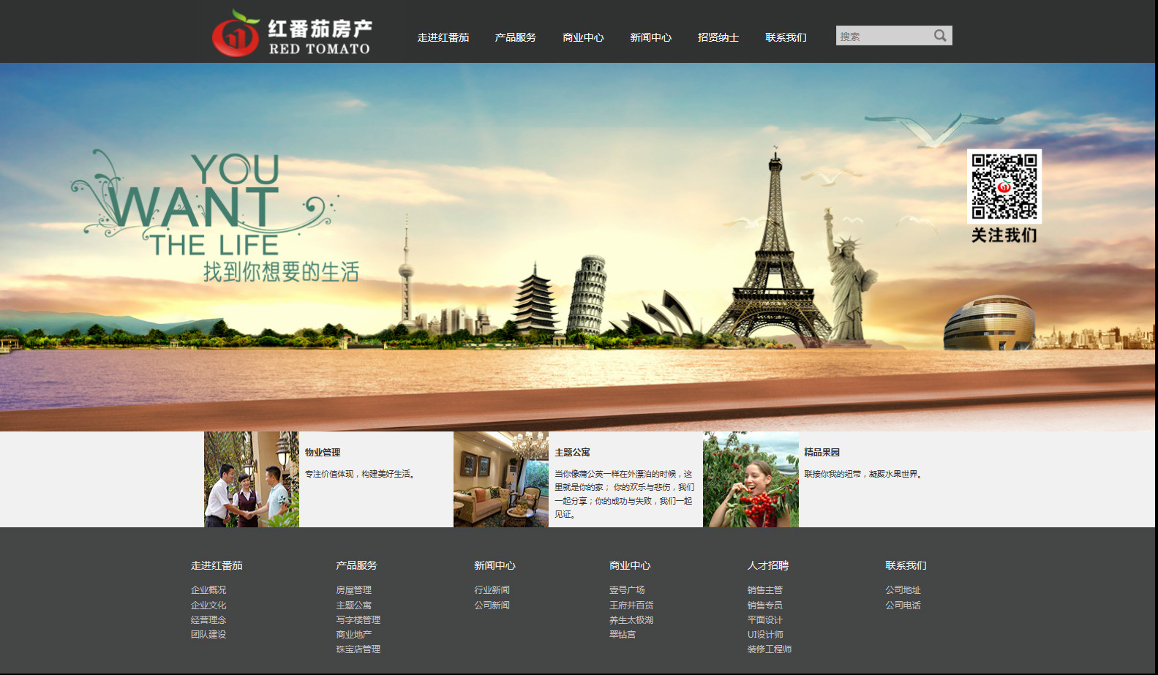Open the 走进红番茄 nav menu
Viewport: 1158px width, 675px height.
click(x=443, y=37)
